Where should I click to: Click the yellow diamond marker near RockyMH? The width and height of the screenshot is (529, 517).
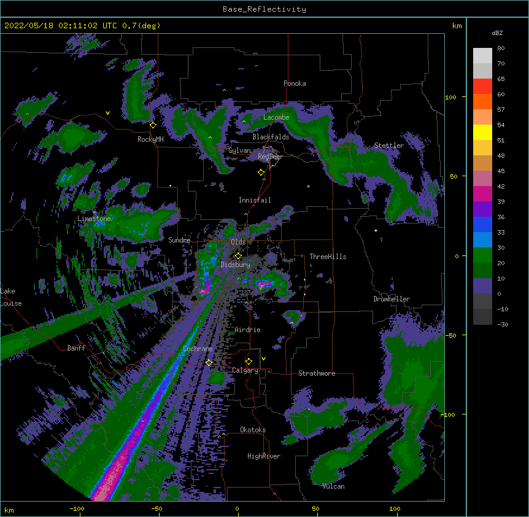click(x=153, y=125)
